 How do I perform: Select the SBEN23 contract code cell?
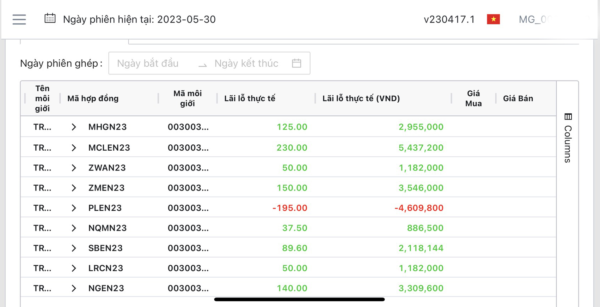pos(105,248)
